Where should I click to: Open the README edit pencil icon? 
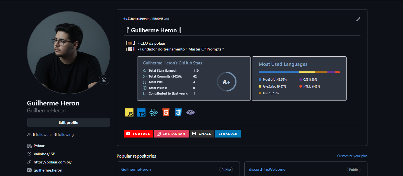tap(358, 19)
